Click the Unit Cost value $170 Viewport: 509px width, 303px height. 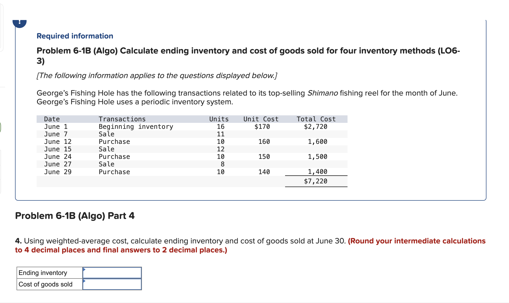click(262, 127)
